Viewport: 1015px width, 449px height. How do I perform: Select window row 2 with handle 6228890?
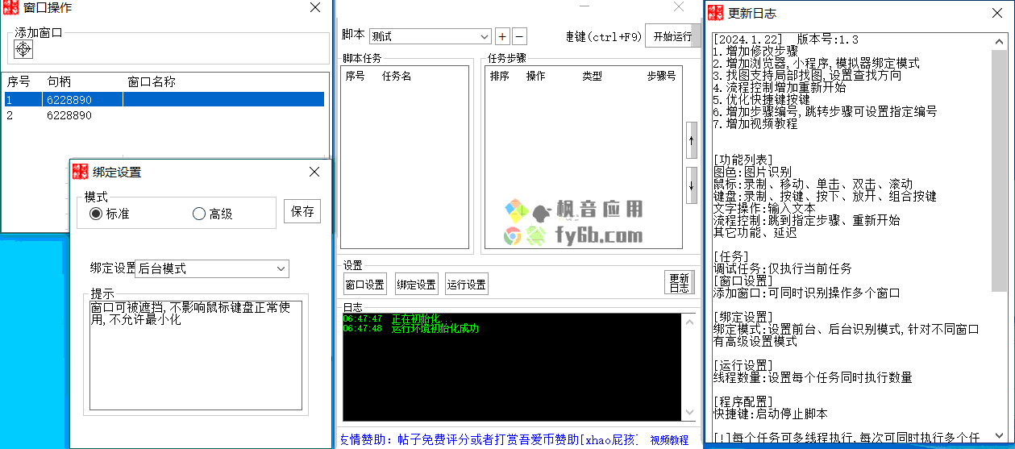tap(164, 115)
